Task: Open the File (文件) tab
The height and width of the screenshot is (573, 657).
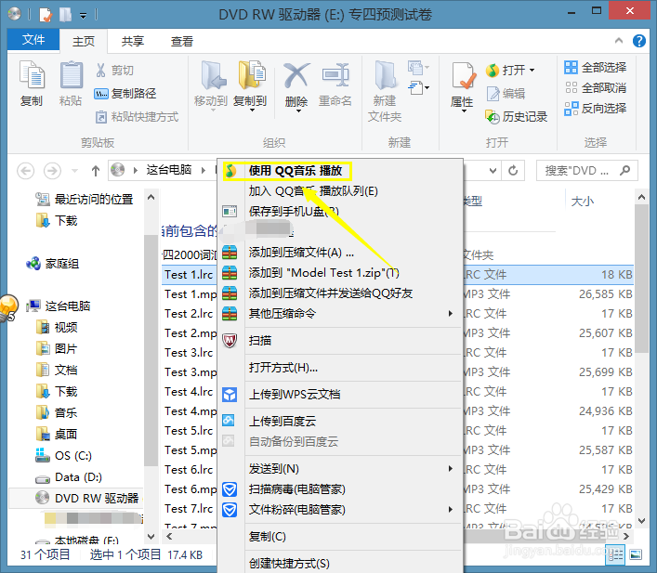Action: coord(33,40)
